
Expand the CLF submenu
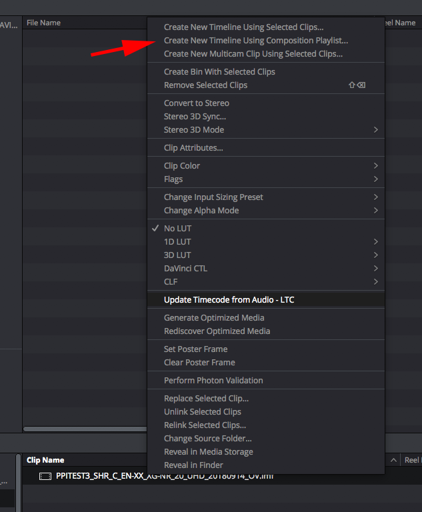pos(266,282)
